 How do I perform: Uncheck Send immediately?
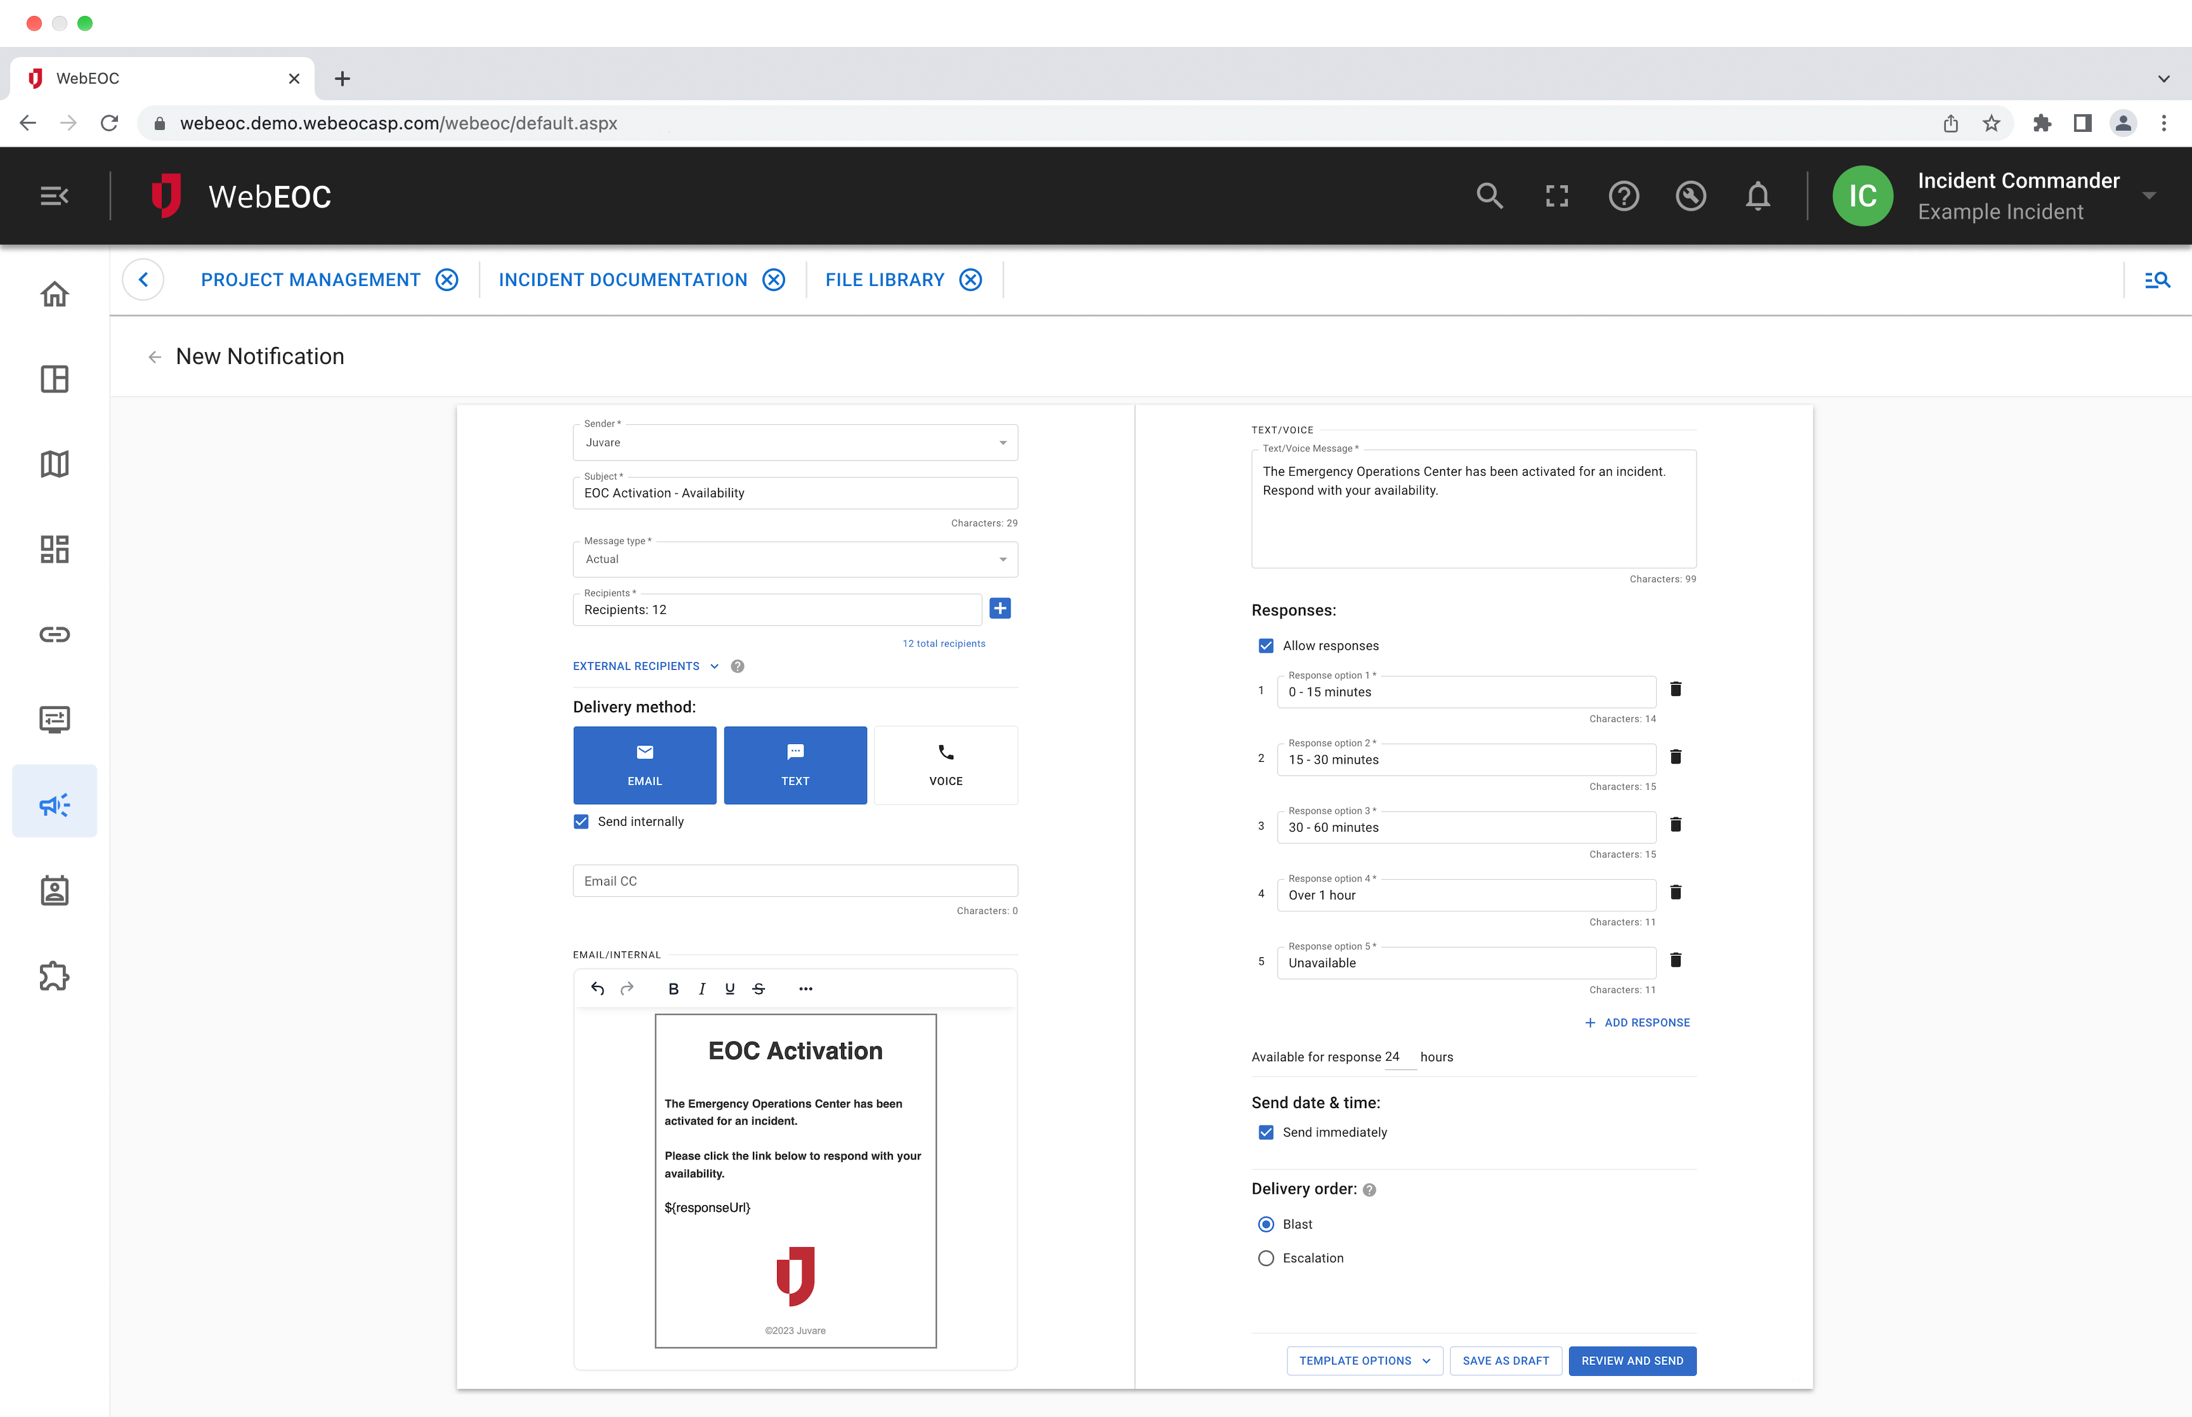pos(1267,1133)
